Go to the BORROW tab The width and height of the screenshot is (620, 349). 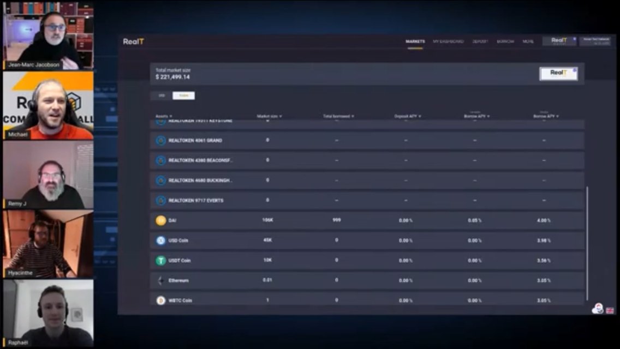tap(505, 41)
